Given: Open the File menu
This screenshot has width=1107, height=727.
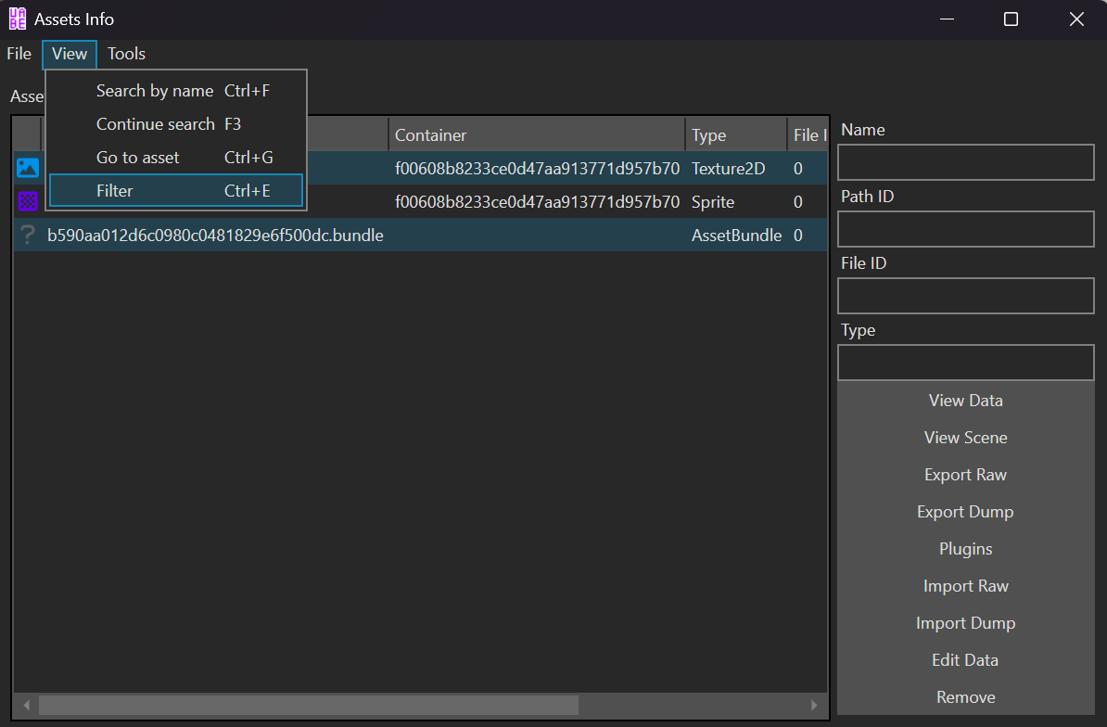Looking at the screenshot, I should (x=19, y=54).
